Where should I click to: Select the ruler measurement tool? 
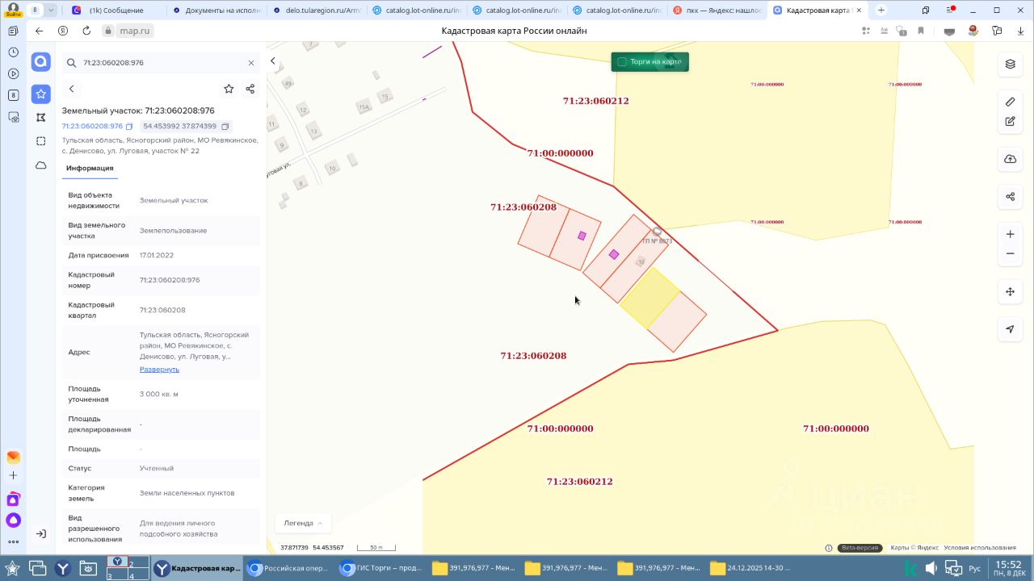pyautogui.click(x=1010, y=102)
